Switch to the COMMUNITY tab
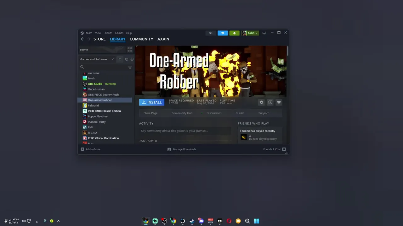The image size is (403, 226). tap(141, 39)
